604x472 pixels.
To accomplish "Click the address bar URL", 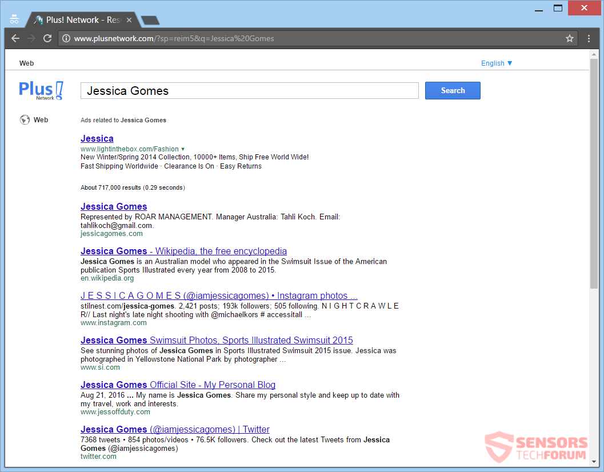I will click(174, 38).
